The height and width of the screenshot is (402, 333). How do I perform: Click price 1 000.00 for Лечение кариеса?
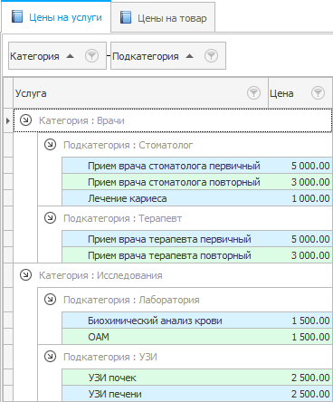point(310,198)
